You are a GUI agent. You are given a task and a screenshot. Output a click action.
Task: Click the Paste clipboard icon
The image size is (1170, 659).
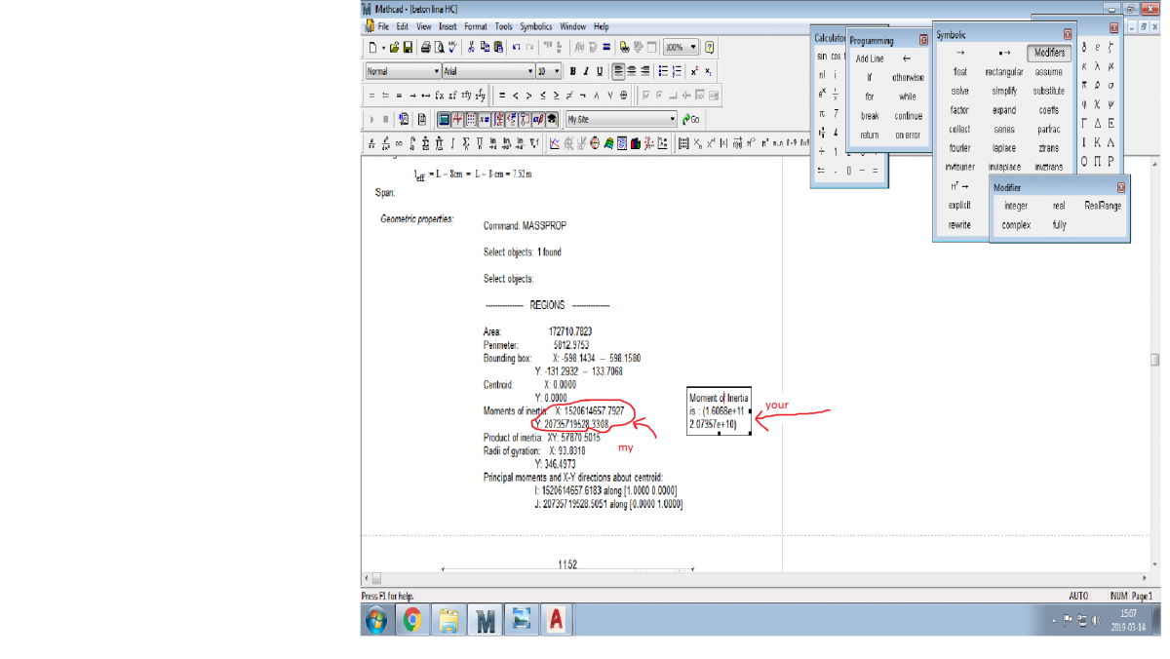tap(498, 47)
